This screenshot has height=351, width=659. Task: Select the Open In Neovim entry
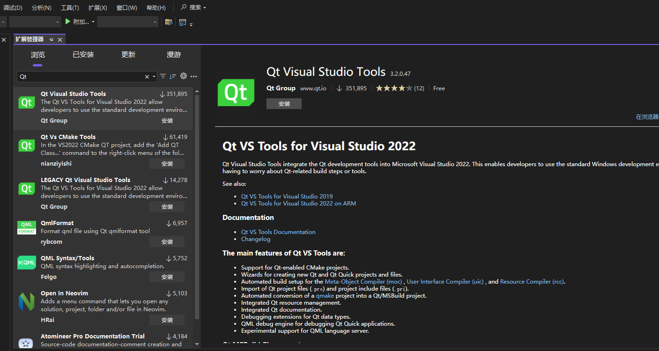click(x=103, y=307)
